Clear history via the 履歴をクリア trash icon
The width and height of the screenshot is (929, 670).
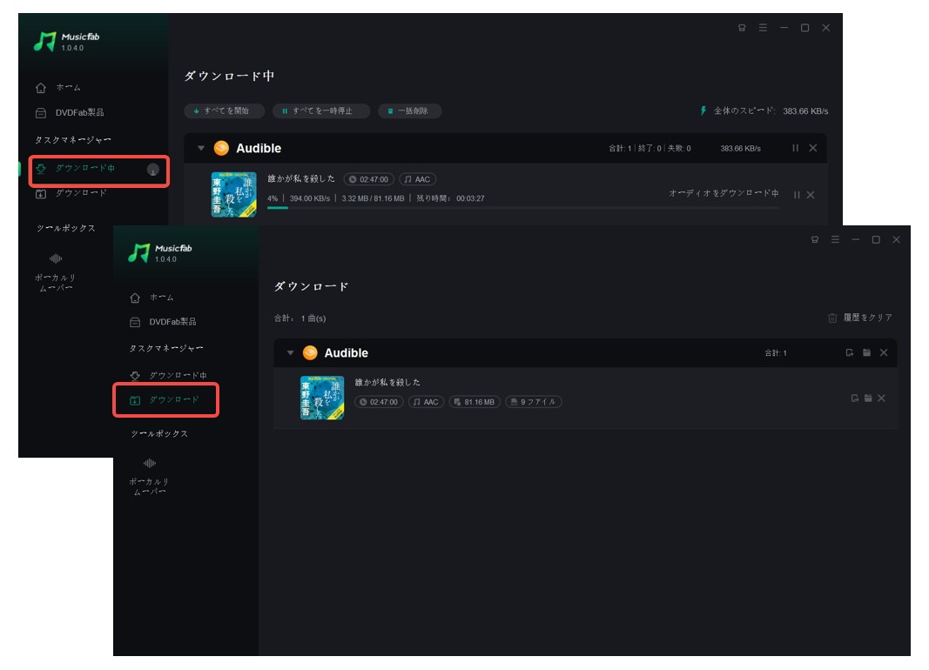click(x=832, y=318)
